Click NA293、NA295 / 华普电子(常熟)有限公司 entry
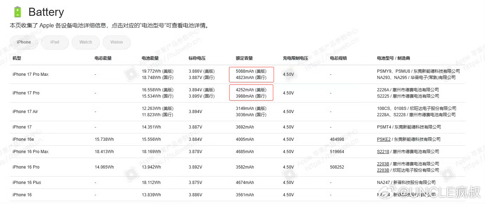The height and width of the screenshot is (204, 485). [x=416, y=78]
